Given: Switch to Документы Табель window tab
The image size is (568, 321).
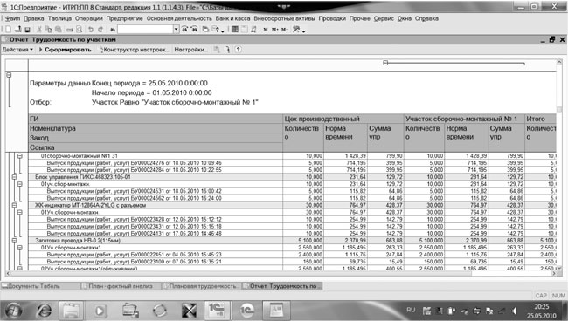Looking at the screenshot, I should coord(40,286).
